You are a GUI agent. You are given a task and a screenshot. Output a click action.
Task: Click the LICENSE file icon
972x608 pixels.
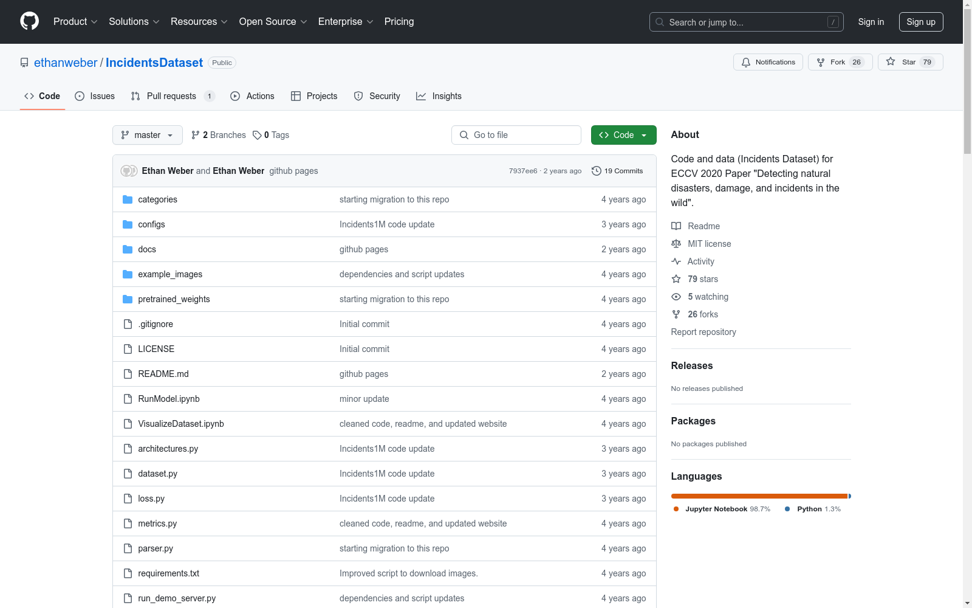pos(128,349)
